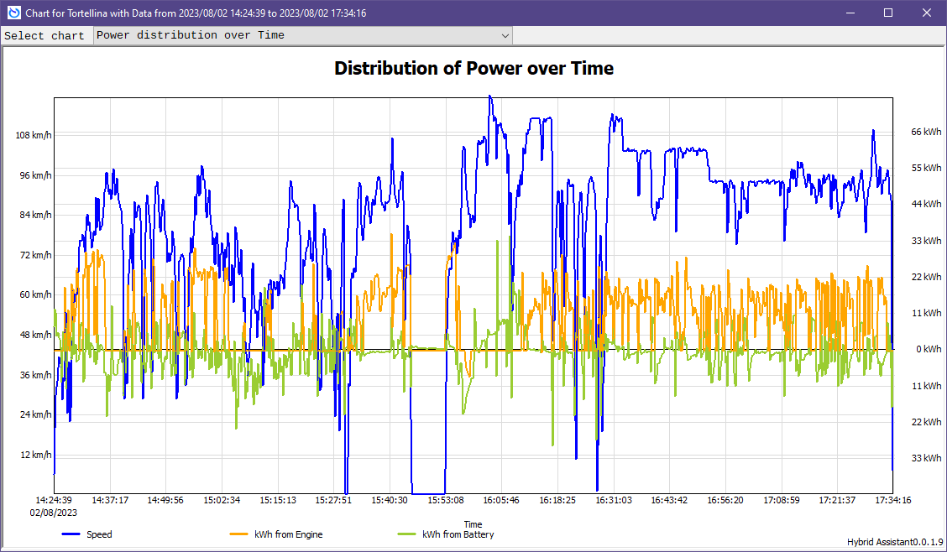
Task: Click the 16:43:42 time axis label
Action: coord(669,500)
